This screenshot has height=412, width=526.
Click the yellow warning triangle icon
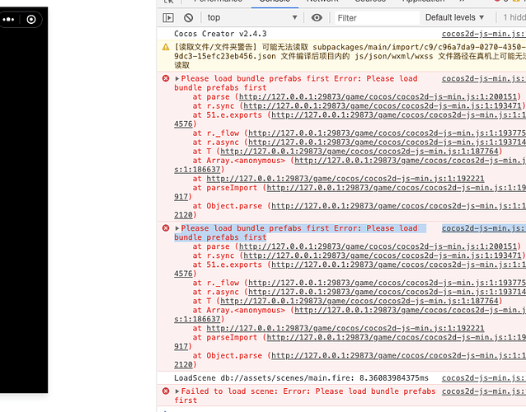[x=166, y=47]
